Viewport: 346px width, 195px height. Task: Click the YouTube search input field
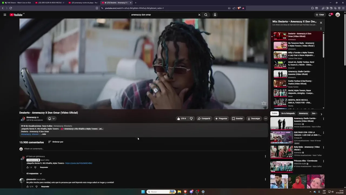(164, 15)
